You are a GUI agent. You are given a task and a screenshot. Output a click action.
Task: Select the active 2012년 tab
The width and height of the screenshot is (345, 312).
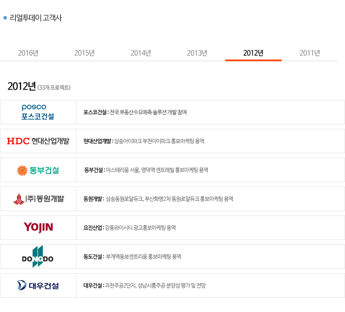click(x=253, y=53)
